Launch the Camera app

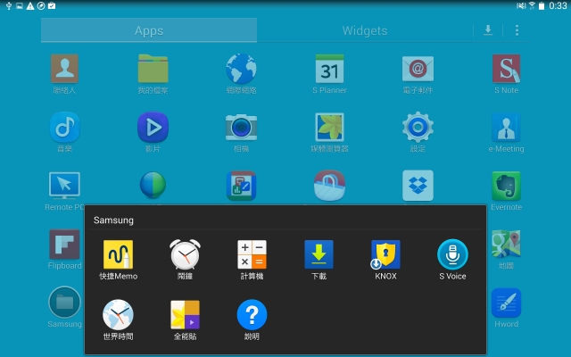point(241,127)
